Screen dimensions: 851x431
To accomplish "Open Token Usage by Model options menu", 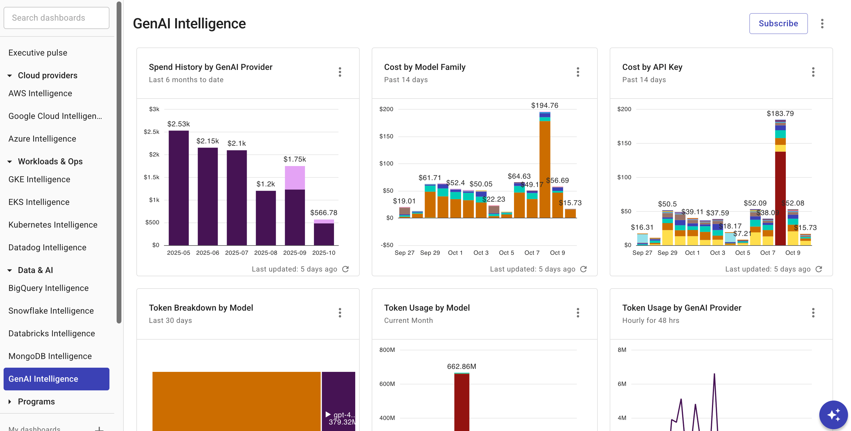I will [577, 312].
